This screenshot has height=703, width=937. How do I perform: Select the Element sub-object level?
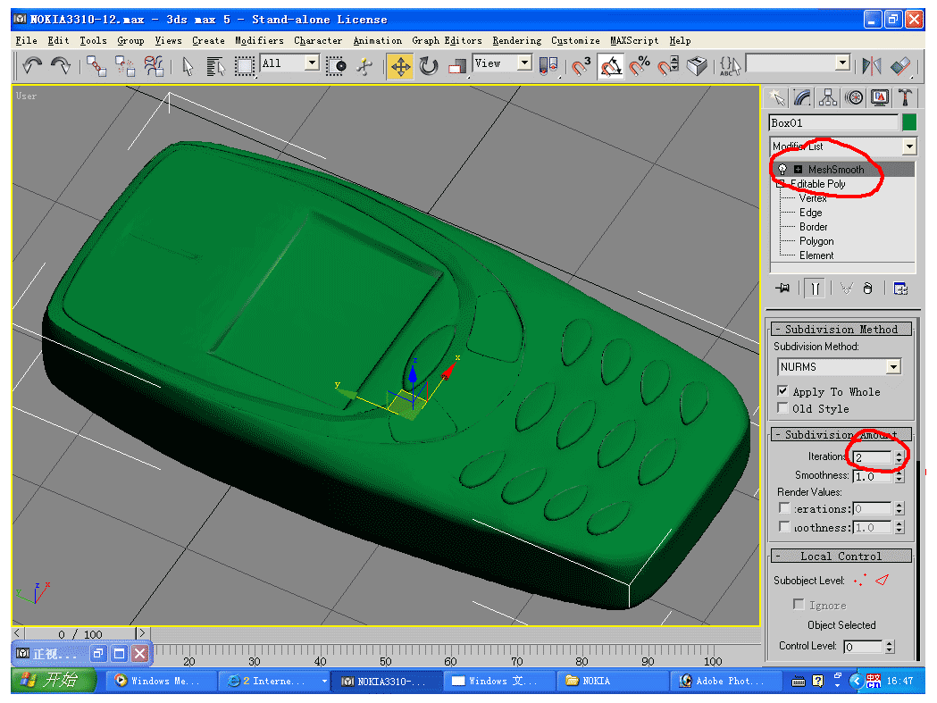pos(816,255)
